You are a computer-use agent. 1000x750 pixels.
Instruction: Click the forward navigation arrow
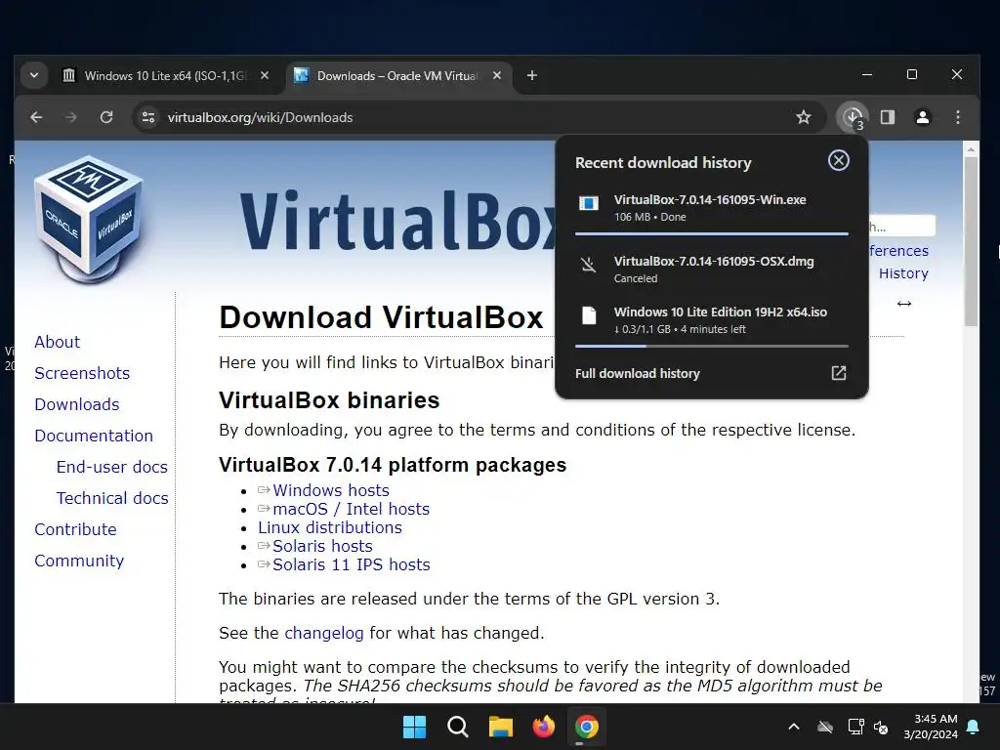[71, 117]
